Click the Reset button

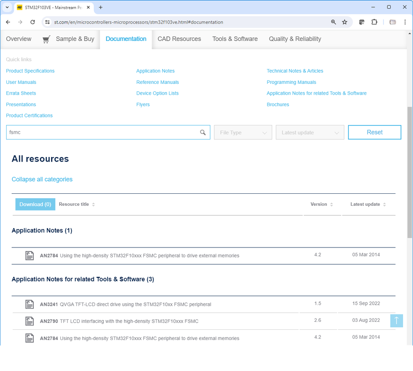(x=375, y=132)
